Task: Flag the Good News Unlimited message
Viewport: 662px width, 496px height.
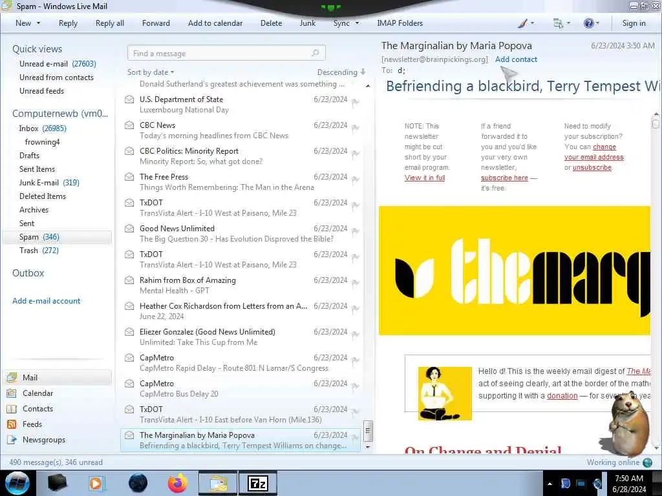Action: pyautogui.click(x=356, y=231)
